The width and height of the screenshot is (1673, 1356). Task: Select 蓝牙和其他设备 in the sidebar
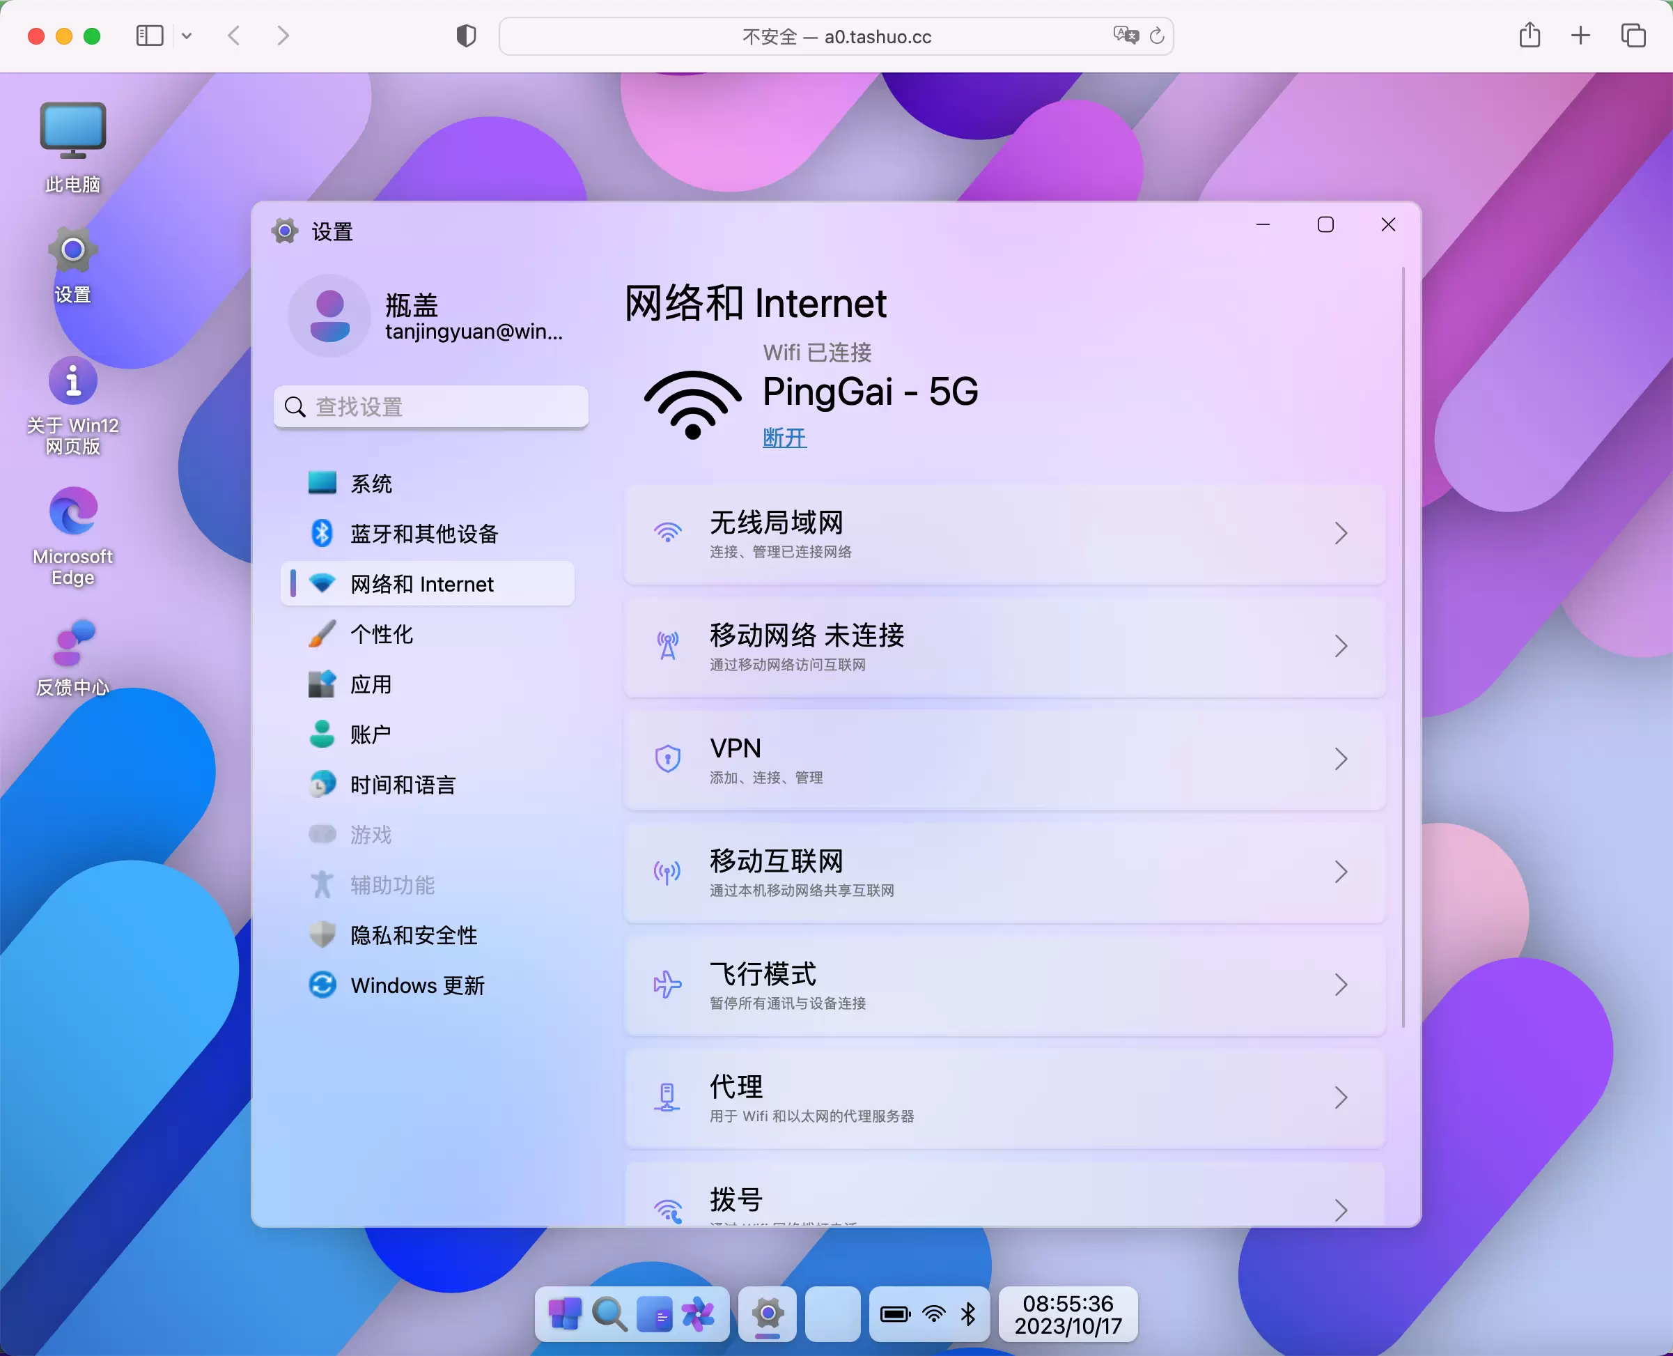pos(427,534)
